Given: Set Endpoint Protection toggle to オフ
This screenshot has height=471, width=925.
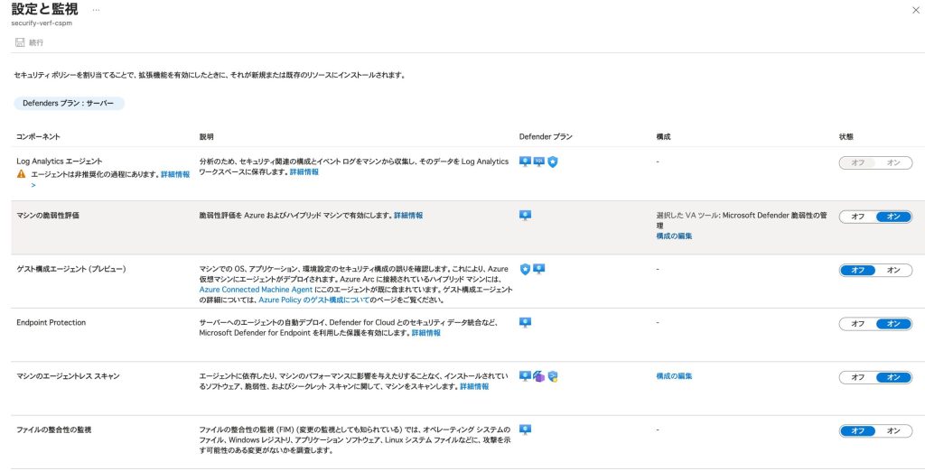Looking at the screenshot, I should [857, 324].
